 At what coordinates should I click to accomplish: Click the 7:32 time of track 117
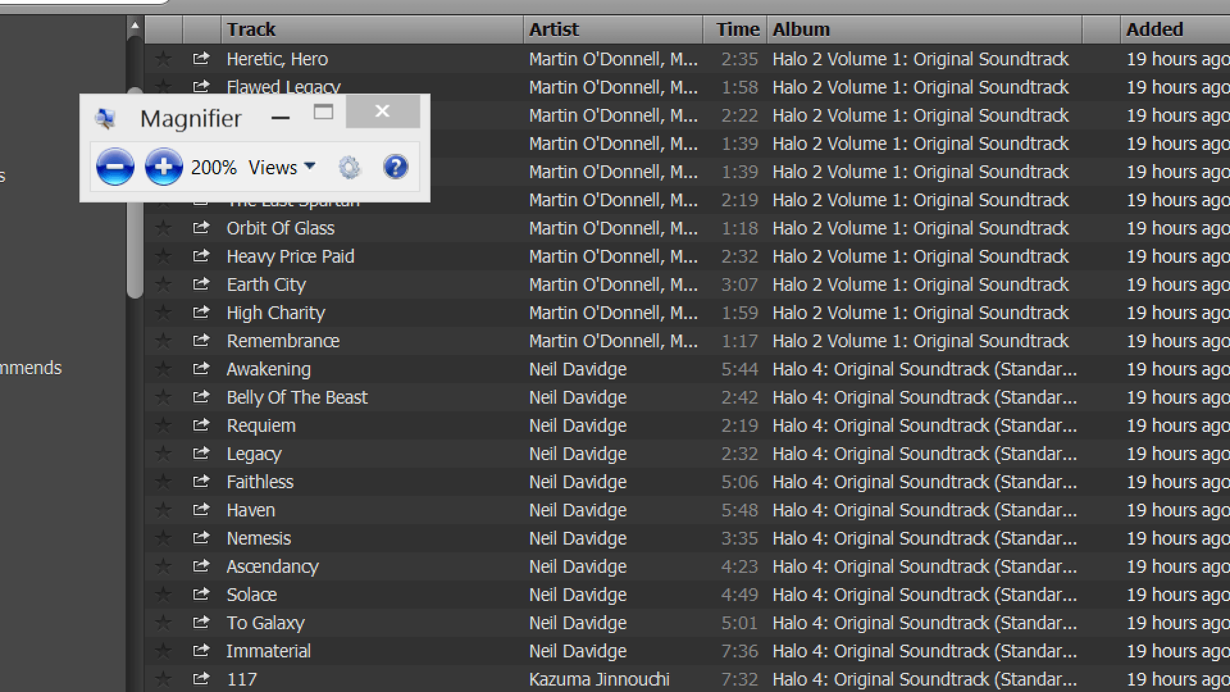739,679
